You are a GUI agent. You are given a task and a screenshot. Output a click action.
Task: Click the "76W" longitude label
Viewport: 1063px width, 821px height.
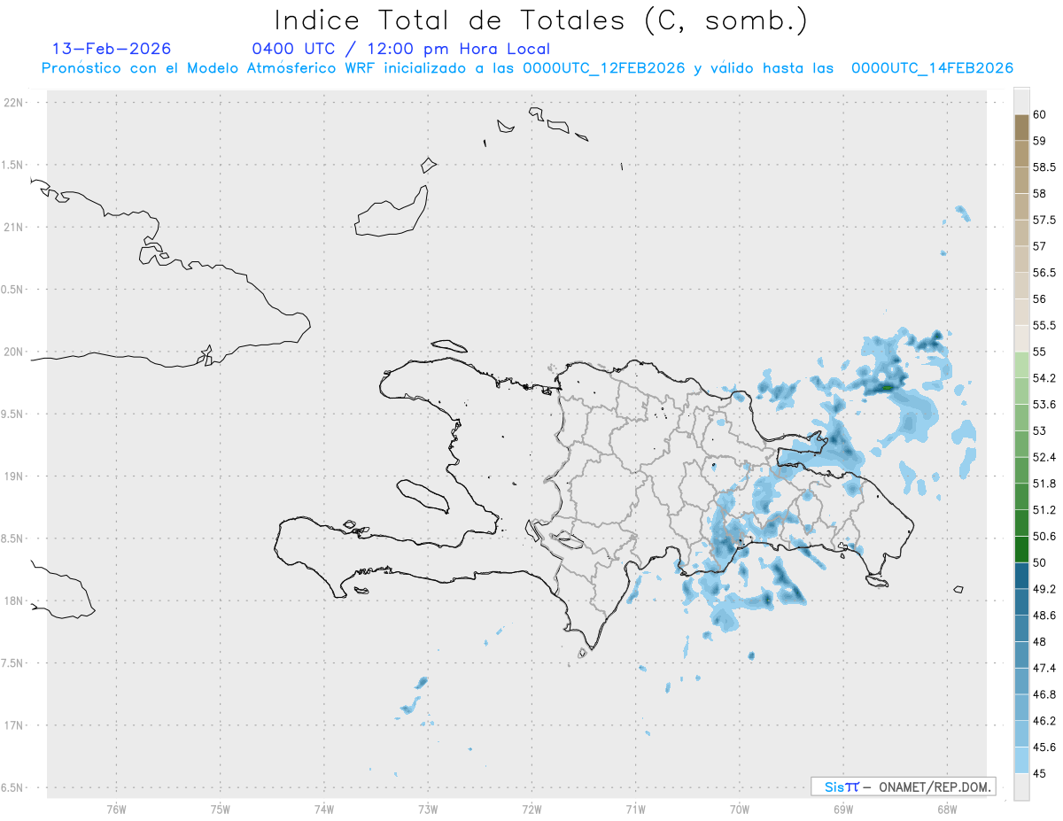(x=116, y=809)
